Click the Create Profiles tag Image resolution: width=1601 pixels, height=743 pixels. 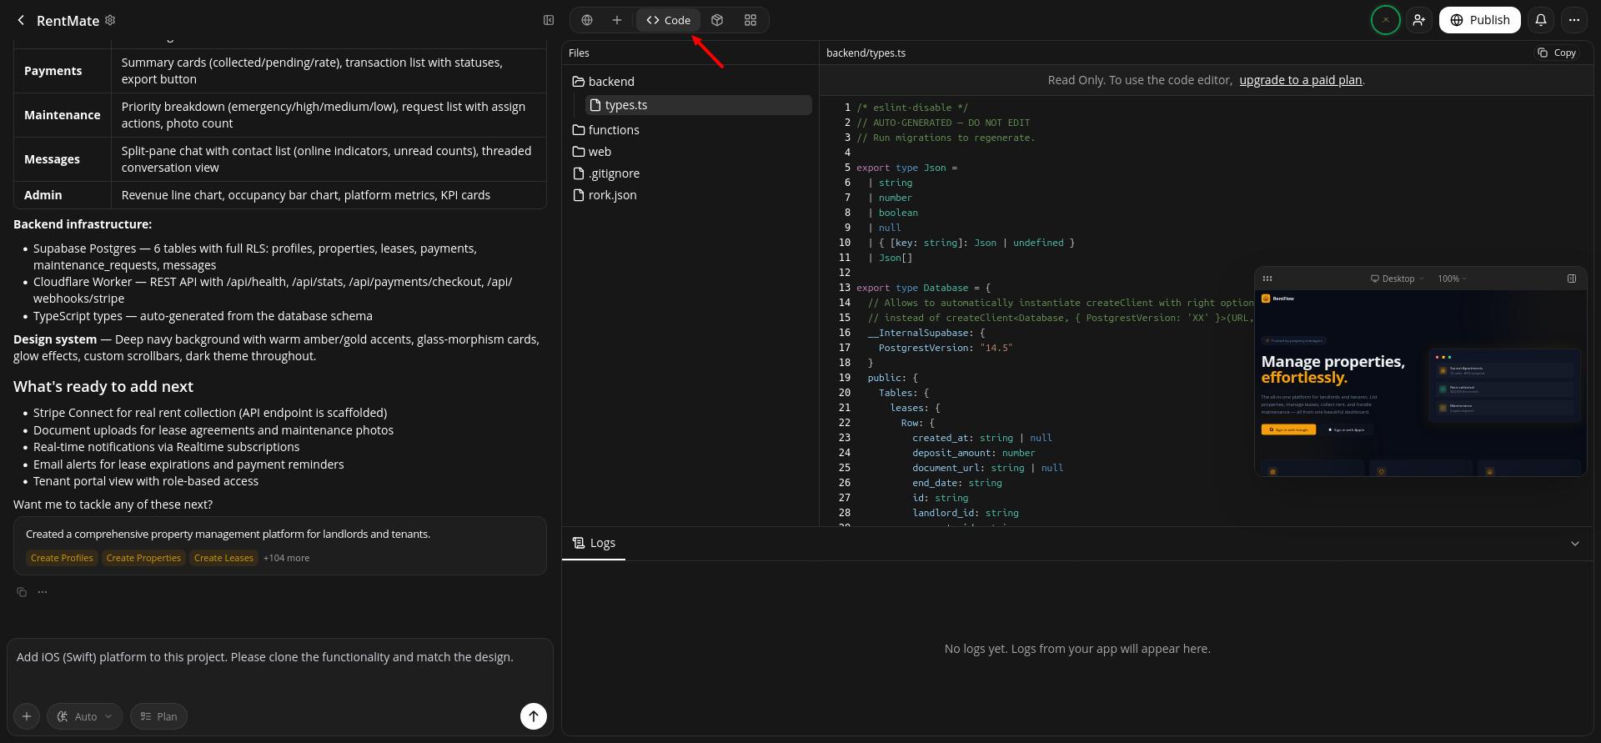point(62,558)
